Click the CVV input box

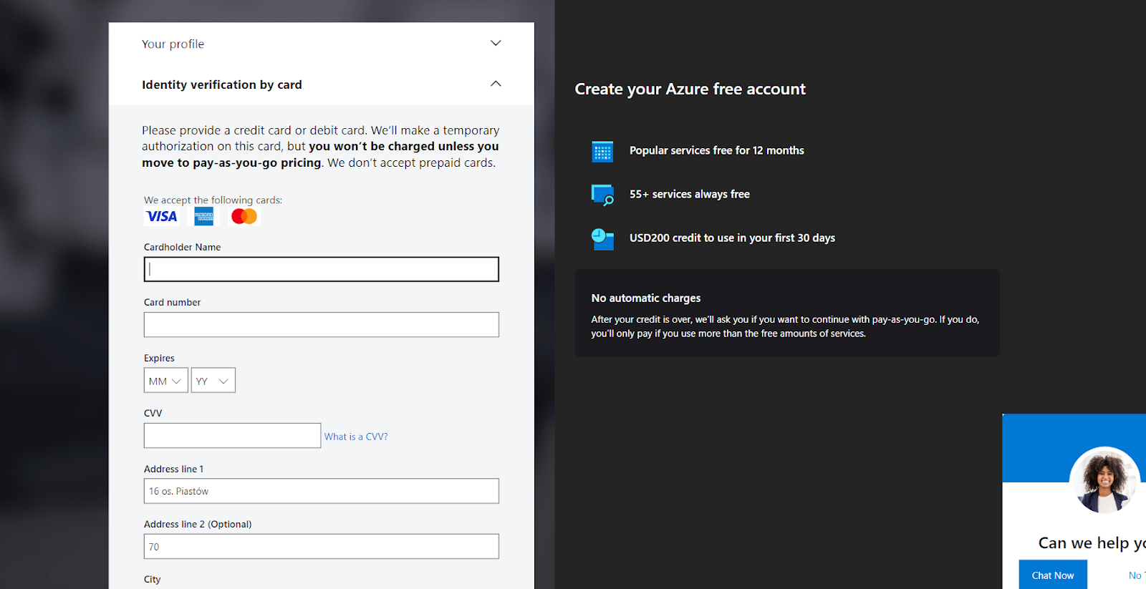pyautogui.click(x=232, y=436)
